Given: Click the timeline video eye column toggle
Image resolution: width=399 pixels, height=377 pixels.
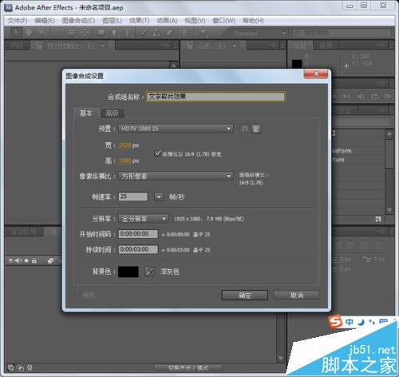Looking at the screenshot, I should coord(10,260).
